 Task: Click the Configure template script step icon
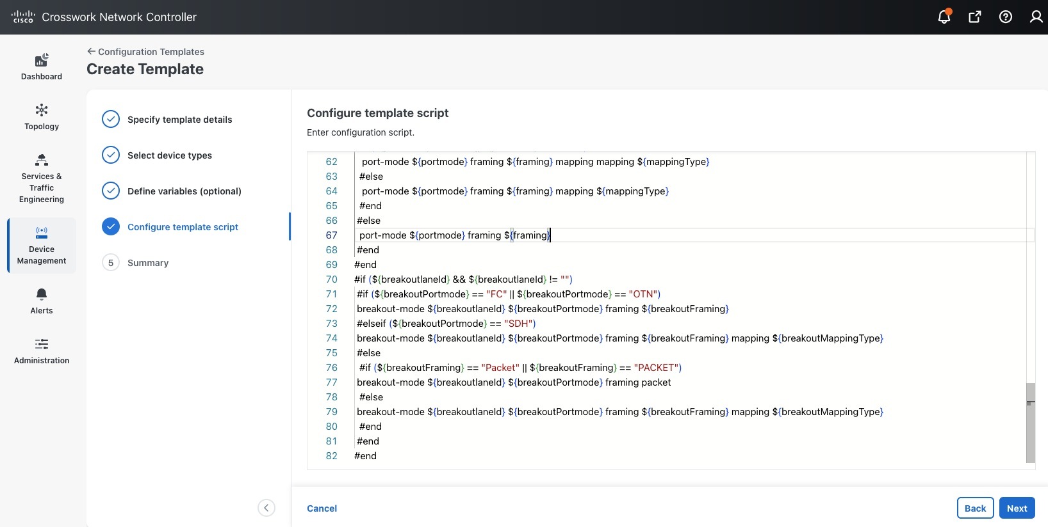111,226
